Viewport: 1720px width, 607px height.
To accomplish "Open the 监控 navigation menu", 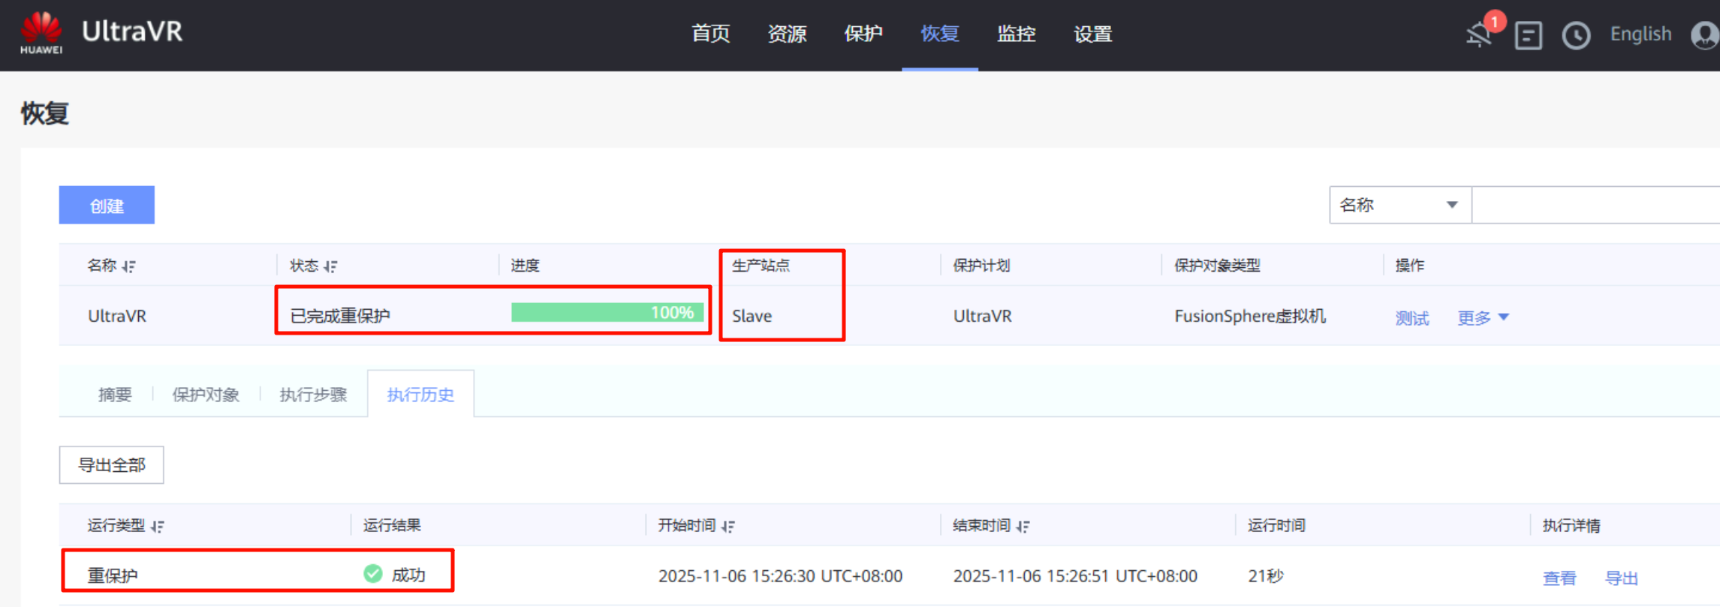I will [1016, 35].
